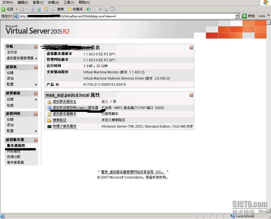Click the Edit page toolbar icon

[x=113, y=9]
